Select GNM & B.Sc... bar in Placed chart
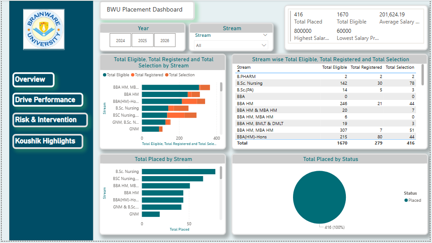This screenshot has width=432, height=243. tap(162, 207)
